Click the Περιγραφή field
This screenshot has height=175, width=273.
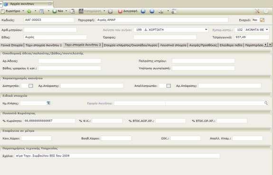click(x=162, y=20)
